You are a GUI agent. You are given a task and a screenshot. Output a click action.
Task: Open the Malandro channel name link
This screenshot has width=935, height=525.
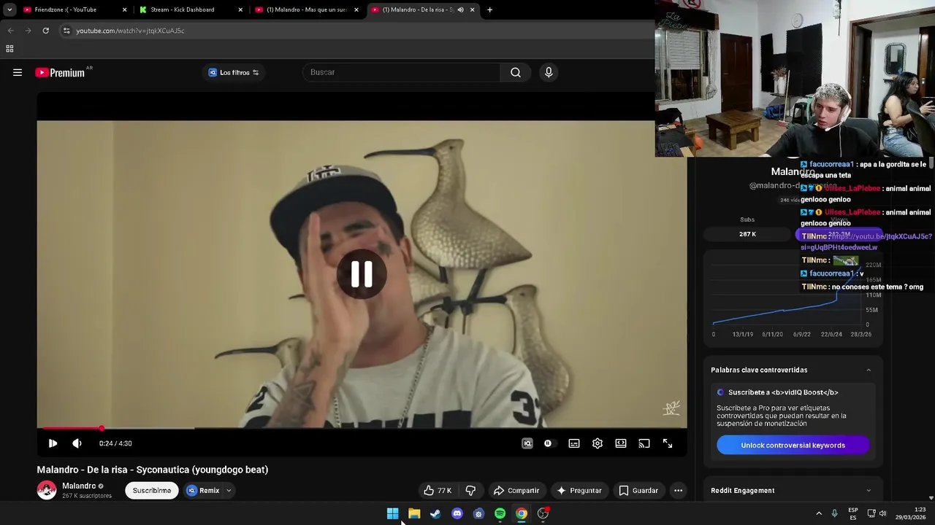click(79, 486)
